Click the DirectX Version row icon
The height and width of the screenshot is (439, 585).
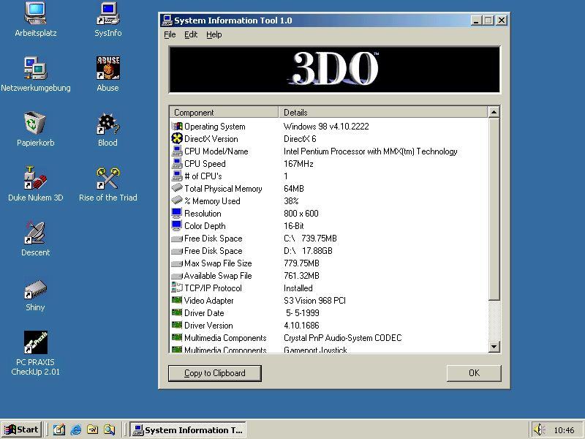pos(177,138)
